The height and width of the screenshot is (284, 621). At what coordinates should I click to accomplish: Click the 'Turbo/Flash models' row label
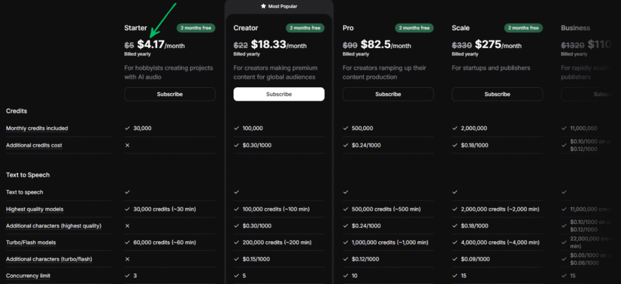tap(31, 242)
